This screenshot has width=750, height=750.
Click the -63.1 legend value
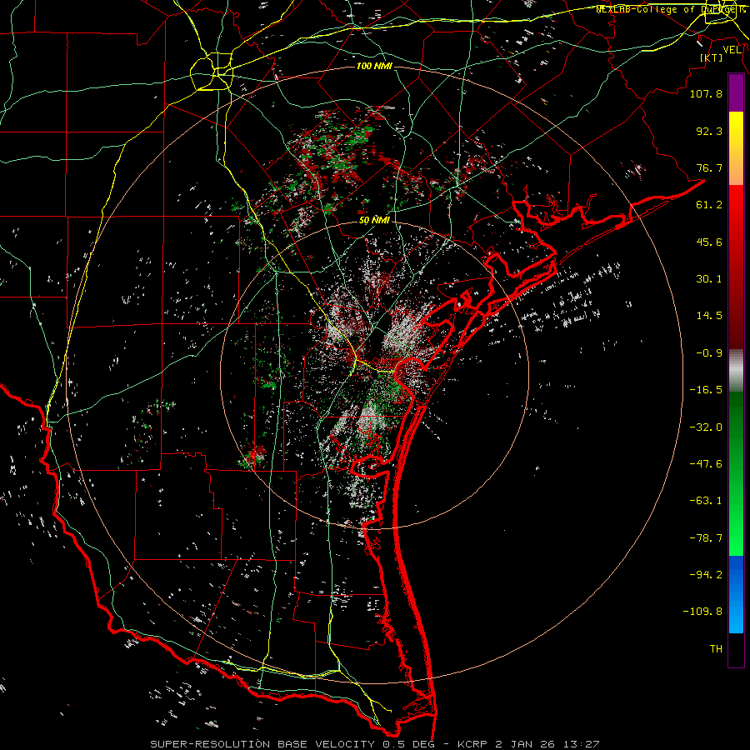coord(706,501)
